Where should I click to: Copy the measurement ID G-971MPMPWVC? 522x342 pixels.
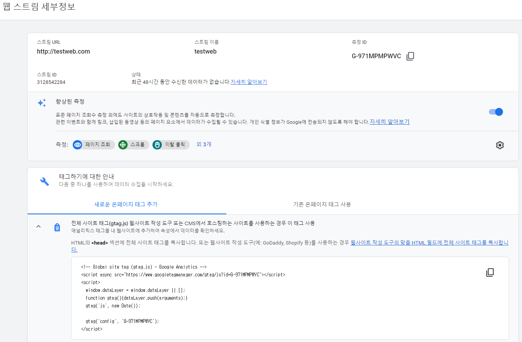(410, 56)
